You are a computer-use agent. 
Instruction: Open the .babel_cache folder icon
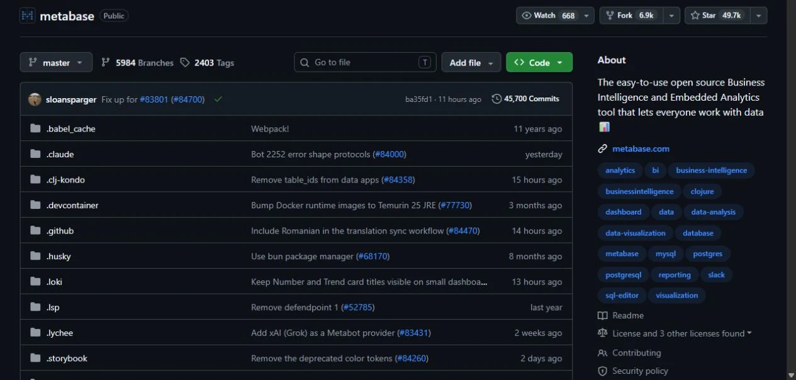(35, 128)
